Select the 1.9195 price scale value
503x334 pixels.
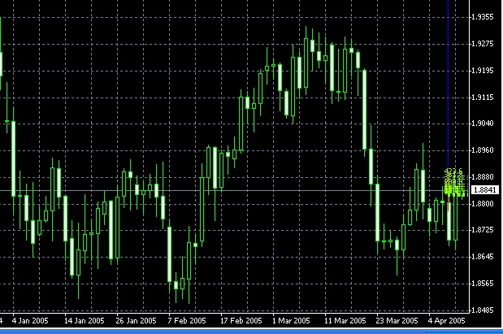(x=483, y=71)
